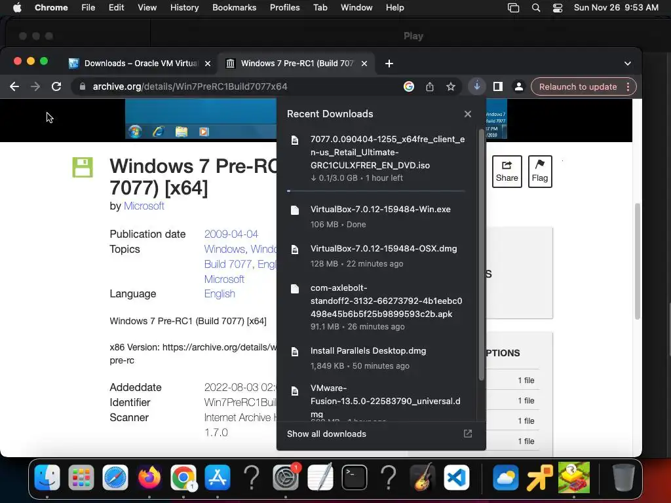Close the Recent Downloads popup
This screenshot has width=671, height=503.
pyautogui.click(x=468, y=114)
